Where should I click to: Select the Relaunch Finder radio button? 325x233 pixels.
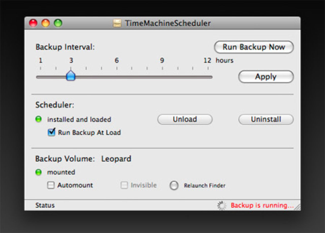174,185
